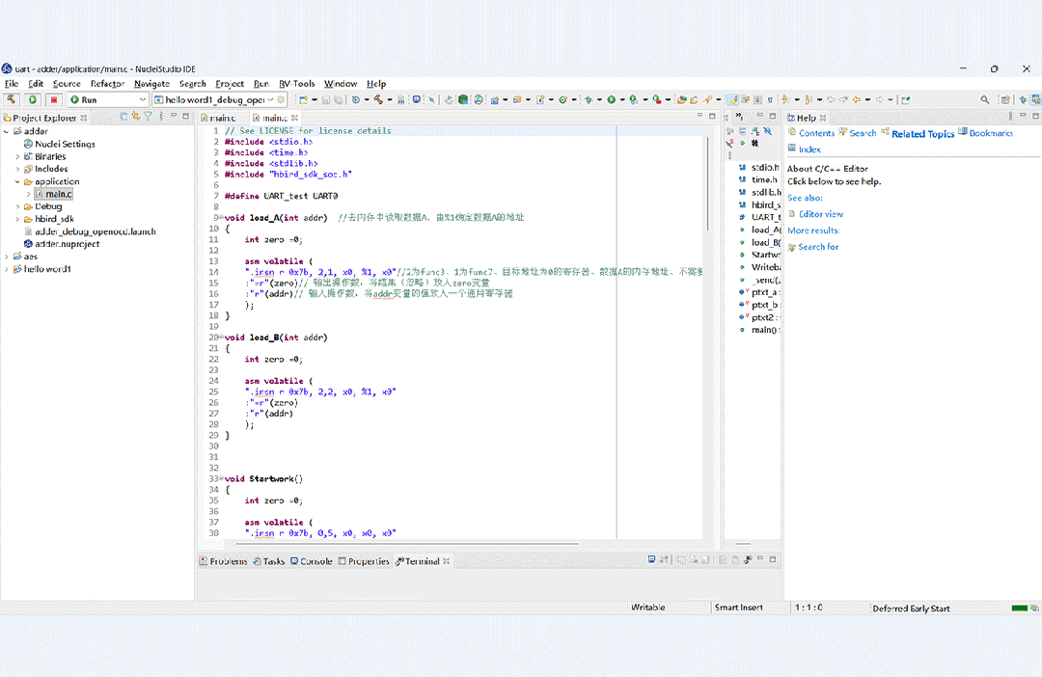The image size is (1042, 677).
Task: Expand the hbird_sdk folder node
Action: coord(17,219)
